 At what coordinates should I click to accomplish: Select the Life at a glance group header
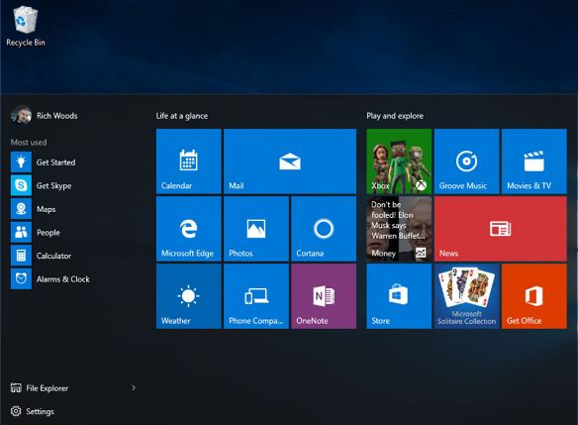182,116
